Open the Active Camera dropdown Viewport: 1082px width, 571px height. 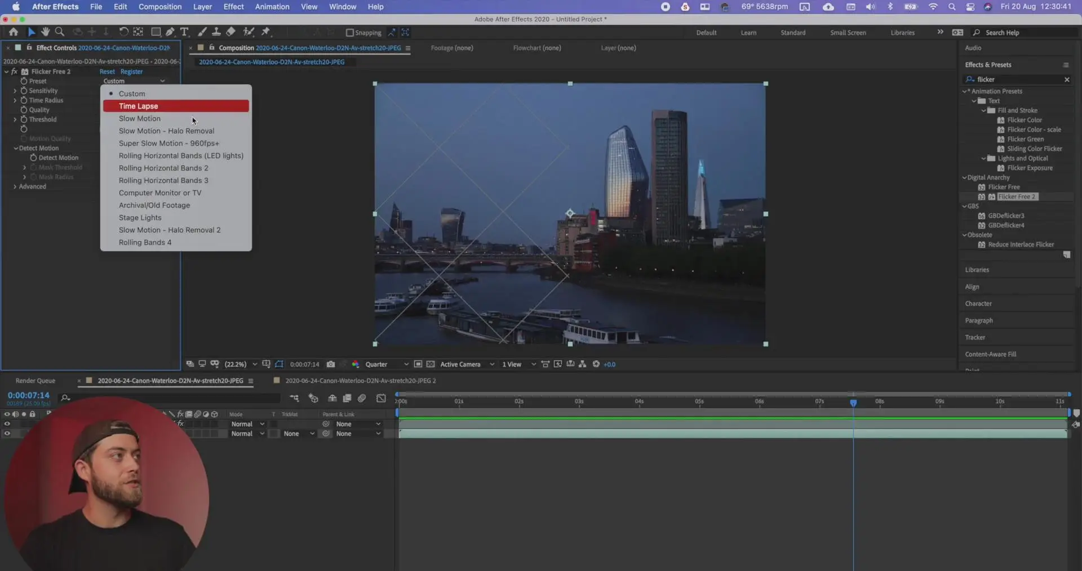click(x=467, y=364)
